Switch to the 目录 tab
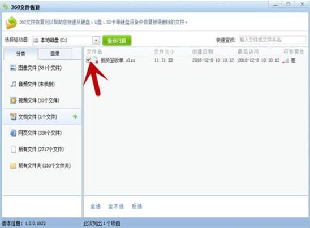Viewport: 310px width, 228px height. click(x=55, y=54)
